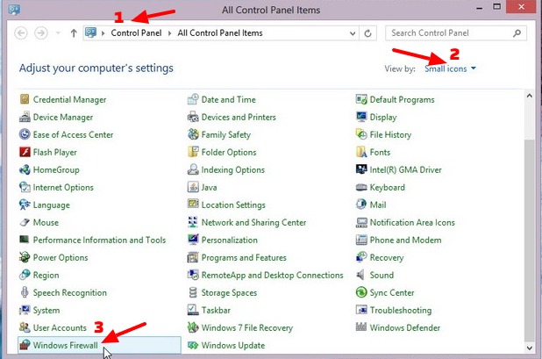
Task: Open the Windows Update icon
Action: 193,345
